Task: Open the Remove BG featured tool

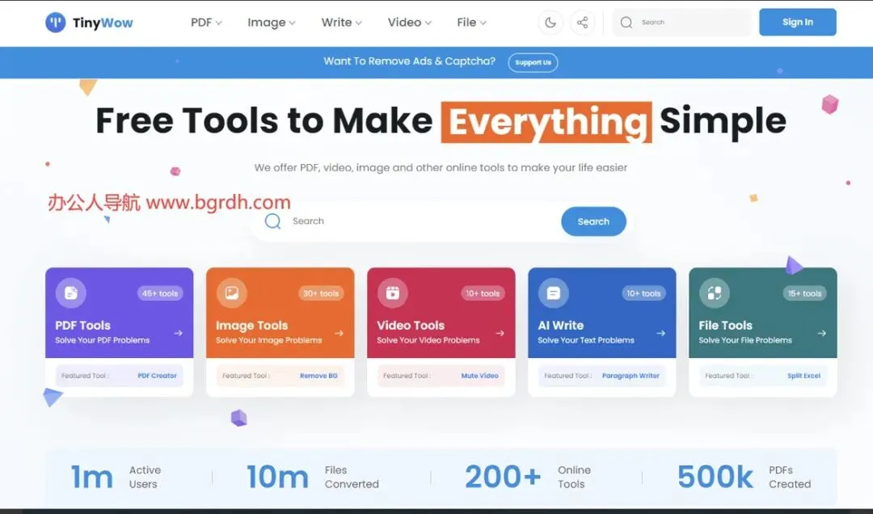Action: click(x=318, y=376)
